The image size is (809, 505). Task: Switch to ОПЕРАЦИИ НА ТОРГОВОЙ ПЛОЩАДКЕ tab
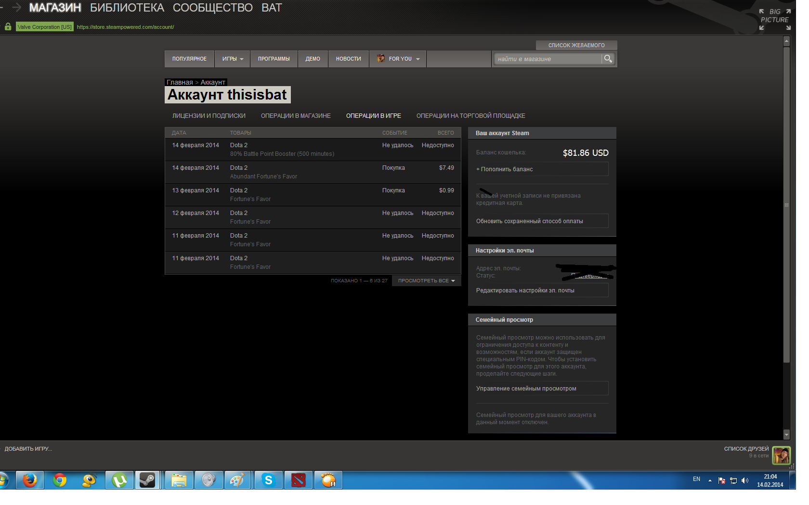point(471,116)
